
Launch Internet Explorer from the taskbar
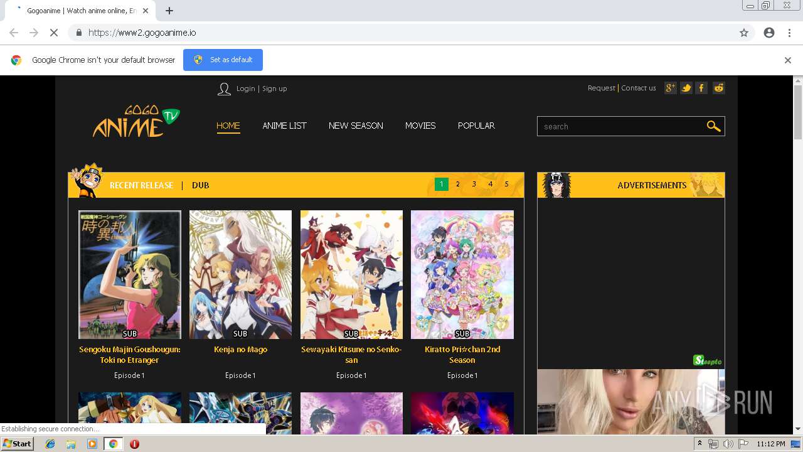tap(50, 444)
